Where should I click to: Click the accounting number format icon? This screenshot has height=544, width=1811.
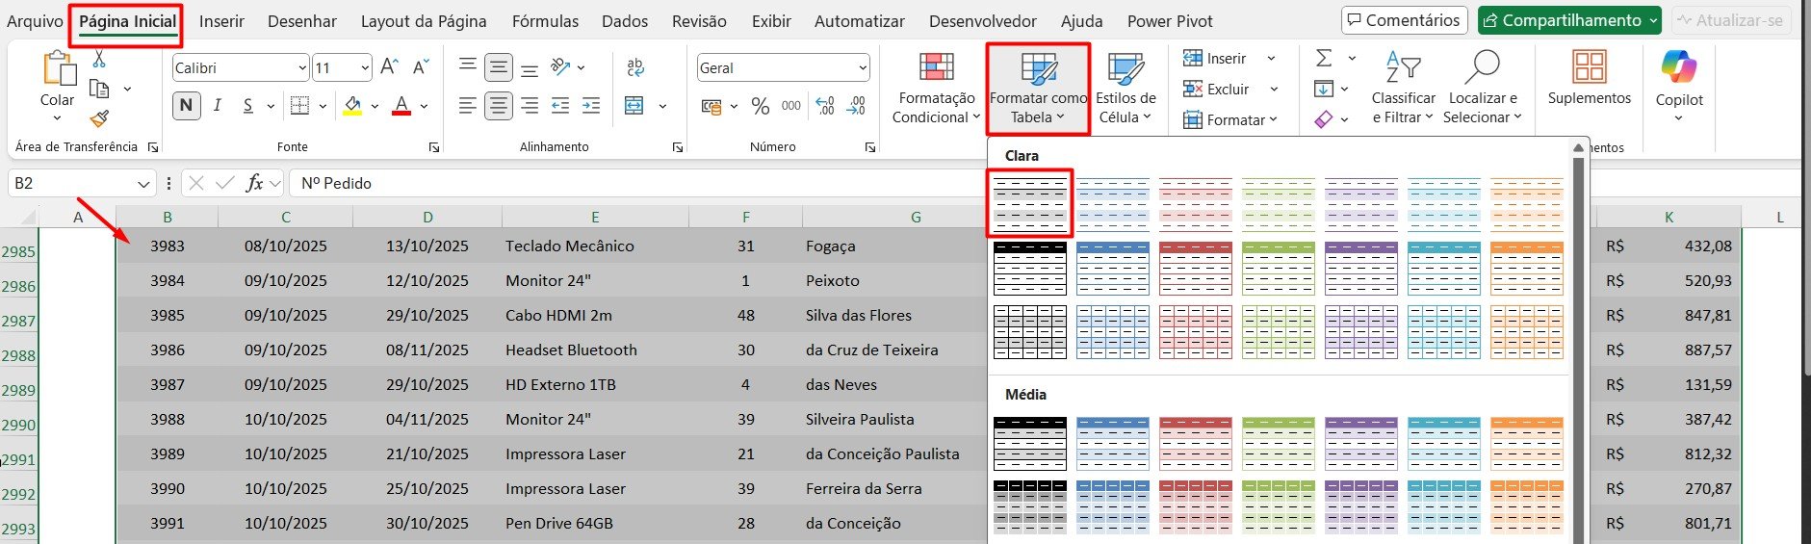[x=712, y=106]
